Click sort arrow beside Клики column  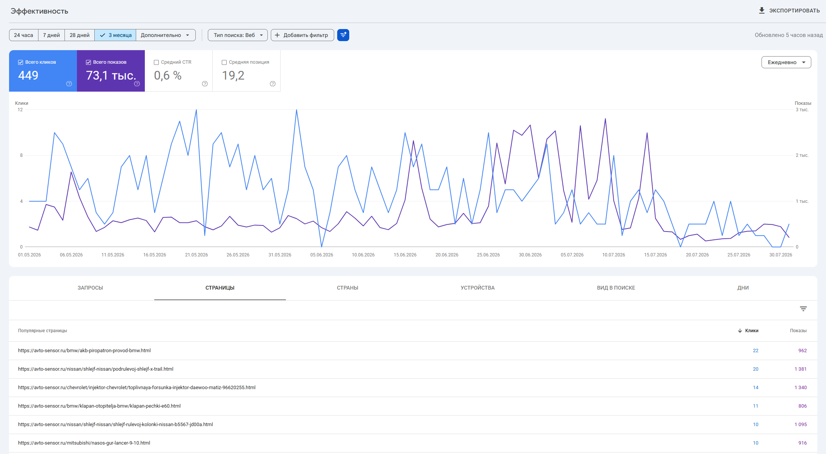pos(740,331)
